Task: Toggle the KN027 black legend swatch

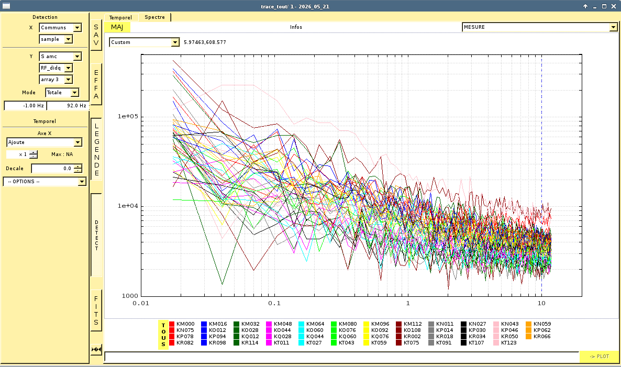Action: (464, 324)
